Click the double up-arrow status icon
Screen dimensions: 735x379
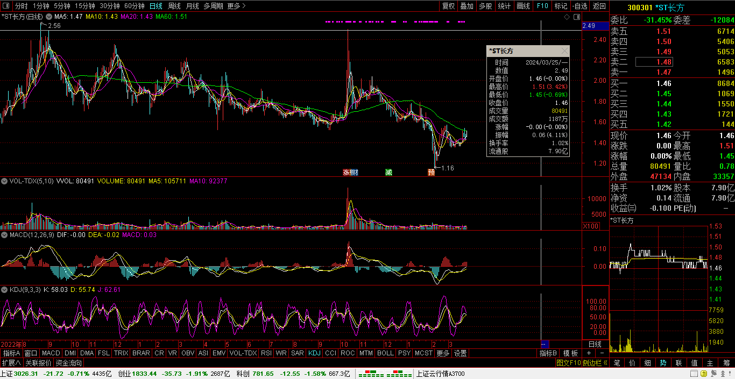pos(723,374)
